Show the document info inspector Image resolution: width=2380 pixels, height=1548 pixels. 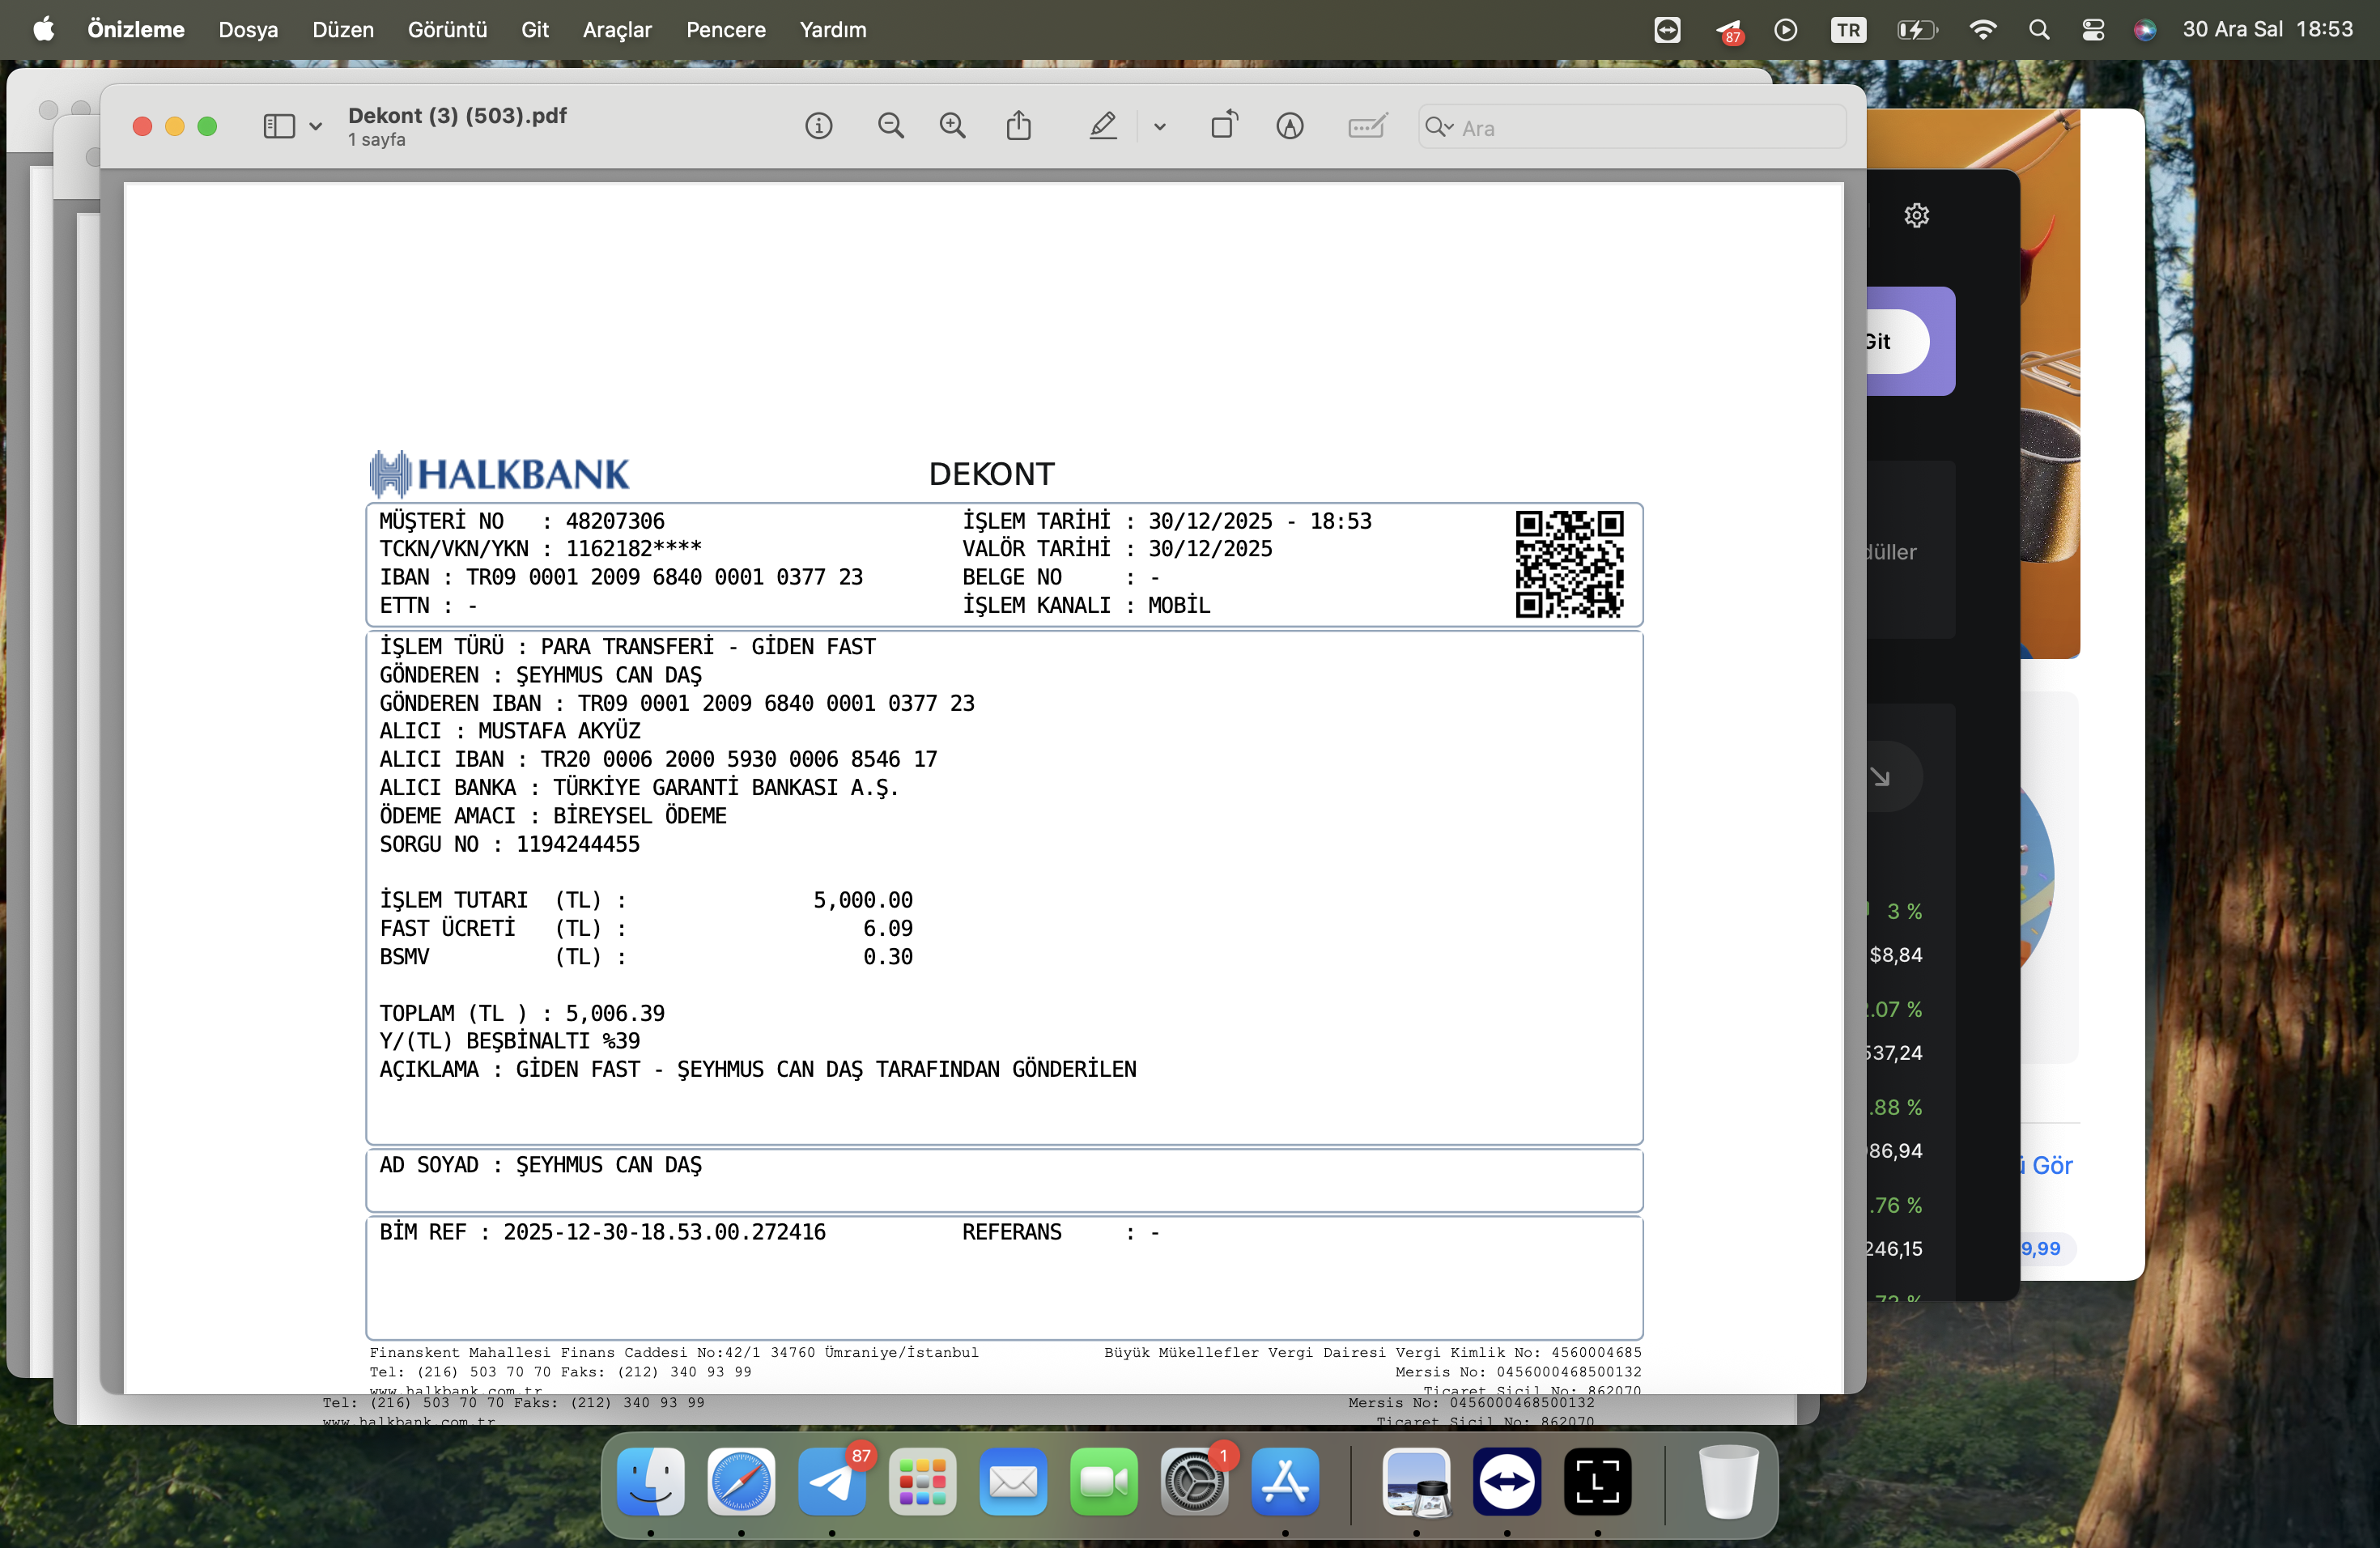(819, 126)
